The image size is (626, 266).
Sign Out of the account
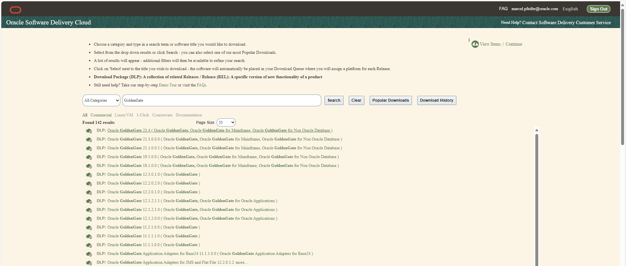(x=599, y=9)
